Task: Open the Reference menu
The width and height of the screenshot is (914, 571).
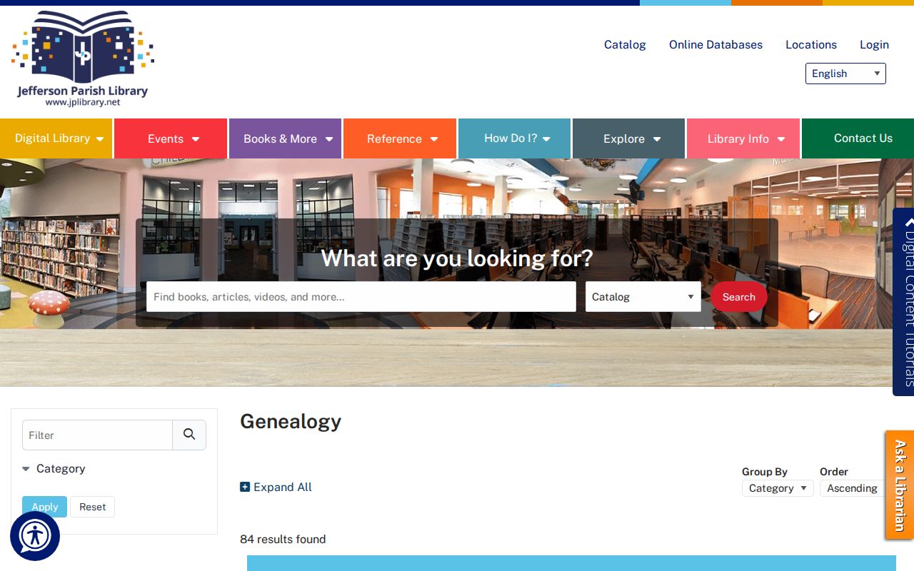Action: (400, 138)
